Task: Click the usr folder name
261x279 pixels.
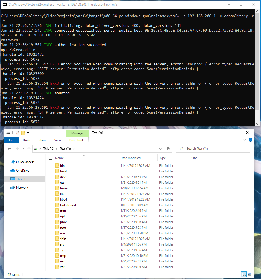Action: click(x=62, y=261)
